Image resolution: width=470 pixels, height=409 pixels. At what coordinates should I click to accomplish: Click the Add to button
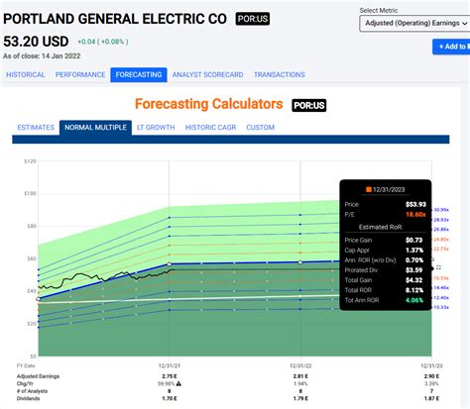(x=451, y=47)
